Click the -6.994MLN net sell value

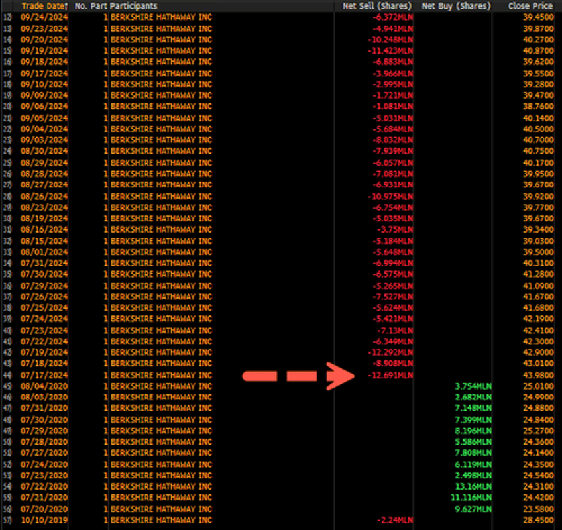(392, 263)
